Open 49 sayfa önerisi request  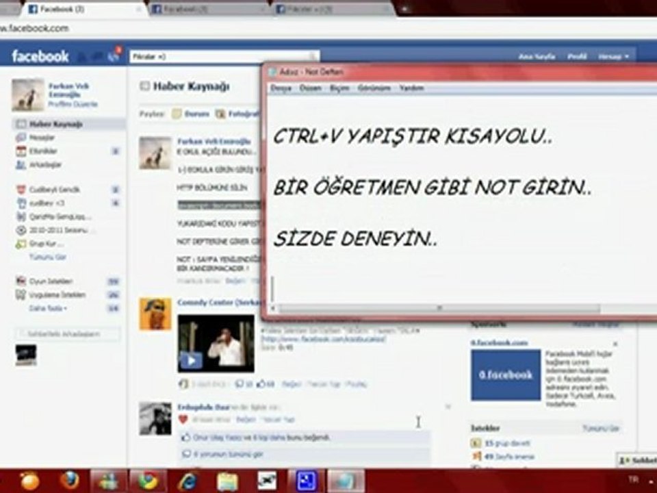tap(509, 456)
